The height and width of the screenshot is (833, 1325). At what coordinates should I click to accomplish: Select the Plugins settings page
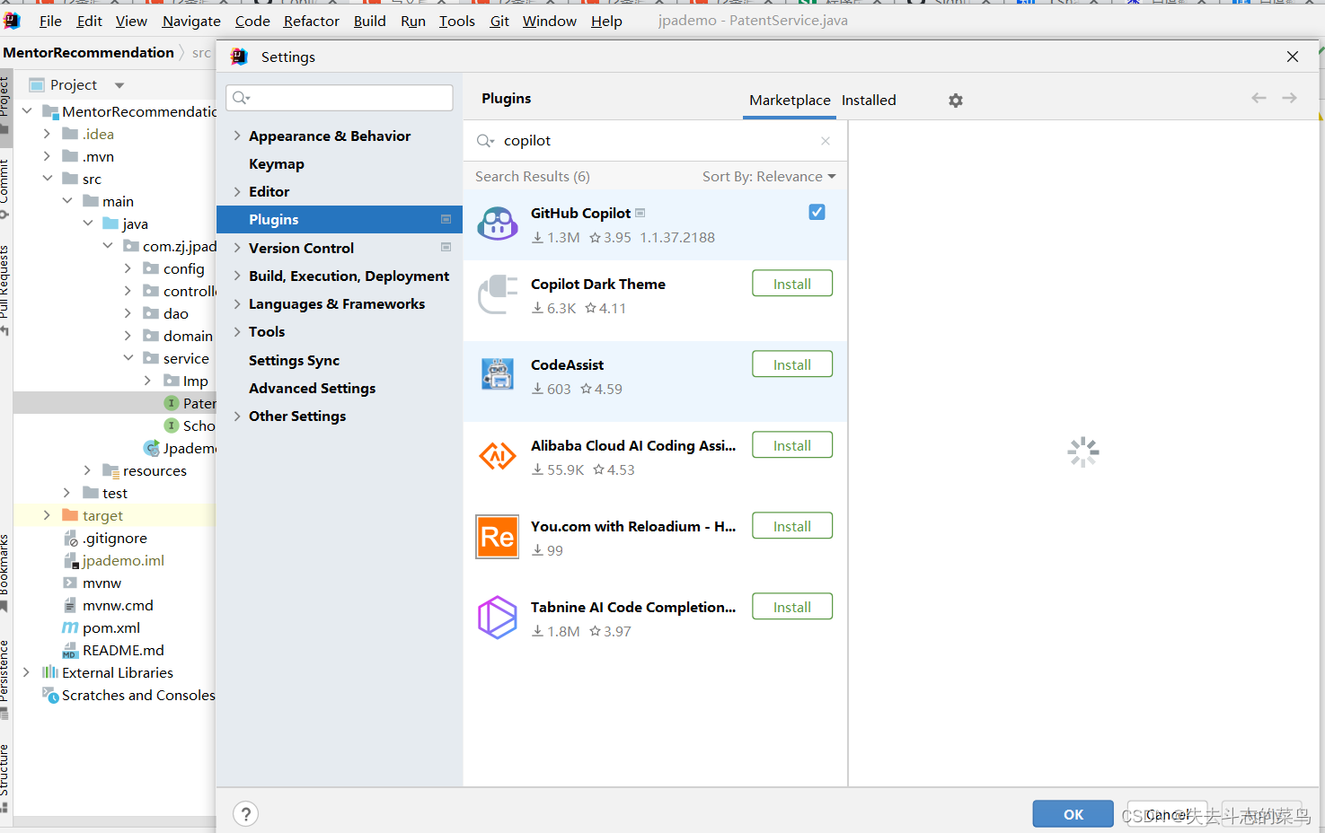point(340,219)
